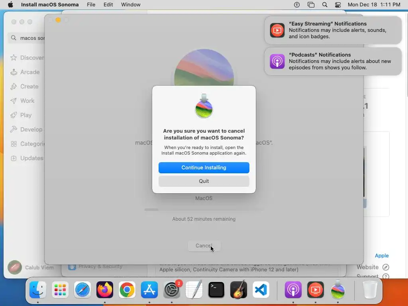Open System Settings from the Dock
This screenshot has width=408, height=306.
(x=172, y=290)
